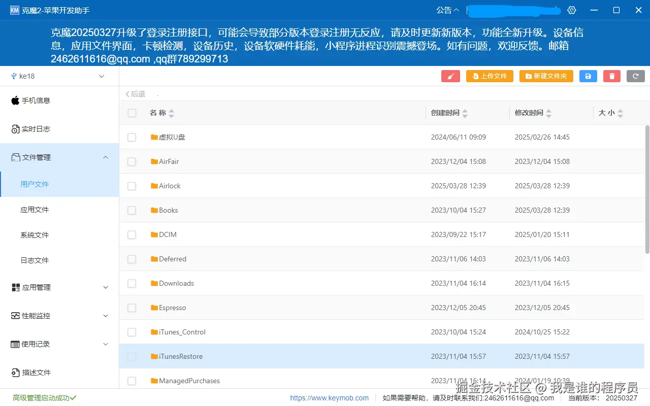Collapse the 文件管理 section with its chevron
The height and width of the screenshot is (406, 650).
pyautogui.click(x=106, y=157)
